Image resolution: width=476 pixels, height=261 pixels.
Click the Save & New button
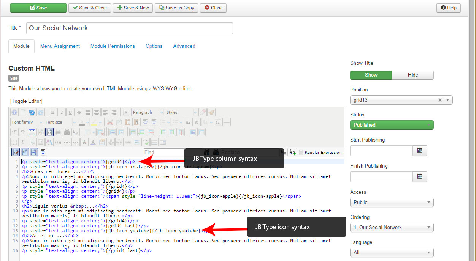(x=133, y=8)
